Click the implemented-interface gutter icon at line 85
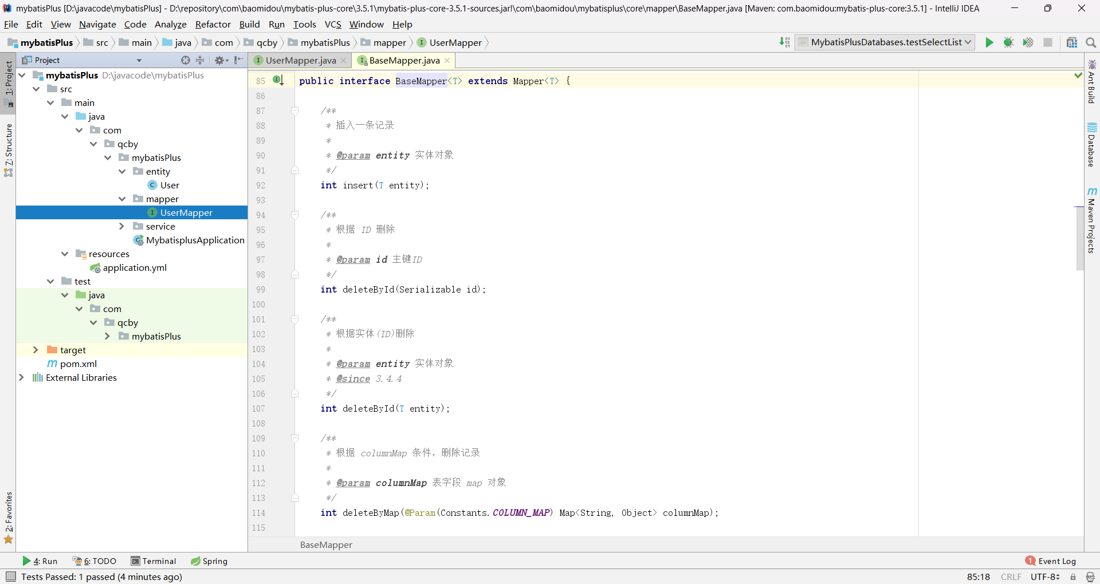The height and width of the screenshot is (584, 1100). [x=278, y=80]
